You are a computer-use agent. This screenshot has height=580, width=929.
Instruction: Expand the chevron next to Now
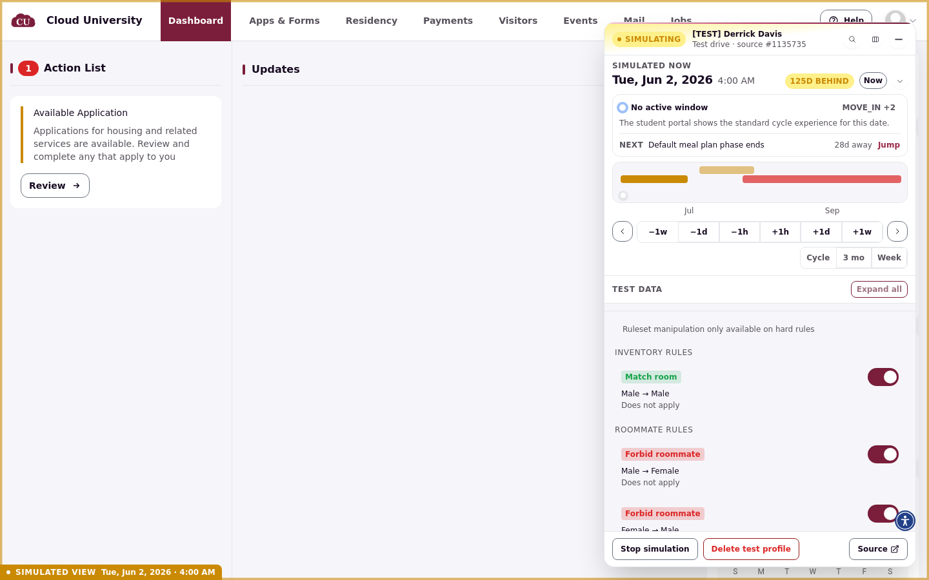pyautogui.click(x=900, y=81)
